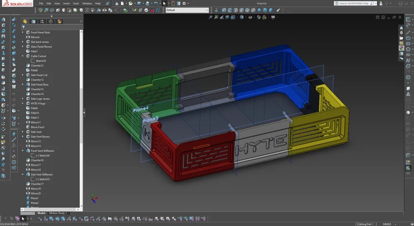The image size is (414, 226).
Task: Switch to the Model tab
Action: (41, 213)
